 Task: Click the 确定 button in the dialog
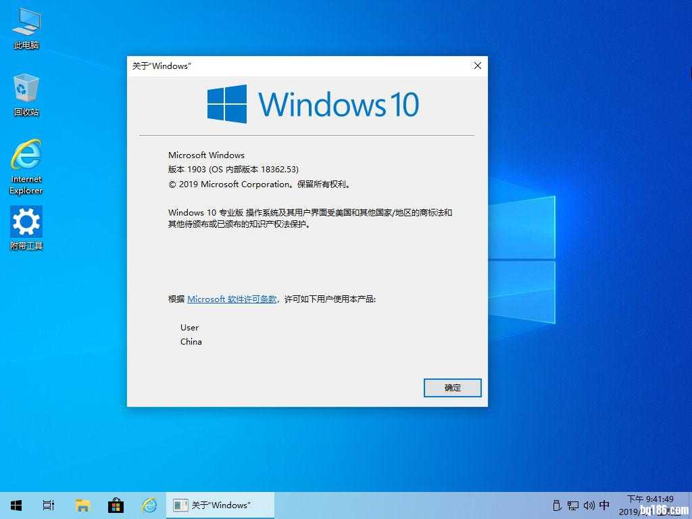[x=452, y=388]
